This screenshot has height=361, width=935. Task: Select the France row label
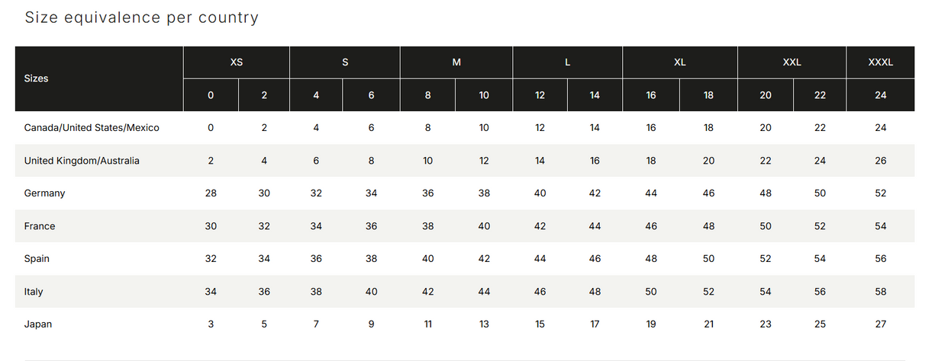click(40, 226)
